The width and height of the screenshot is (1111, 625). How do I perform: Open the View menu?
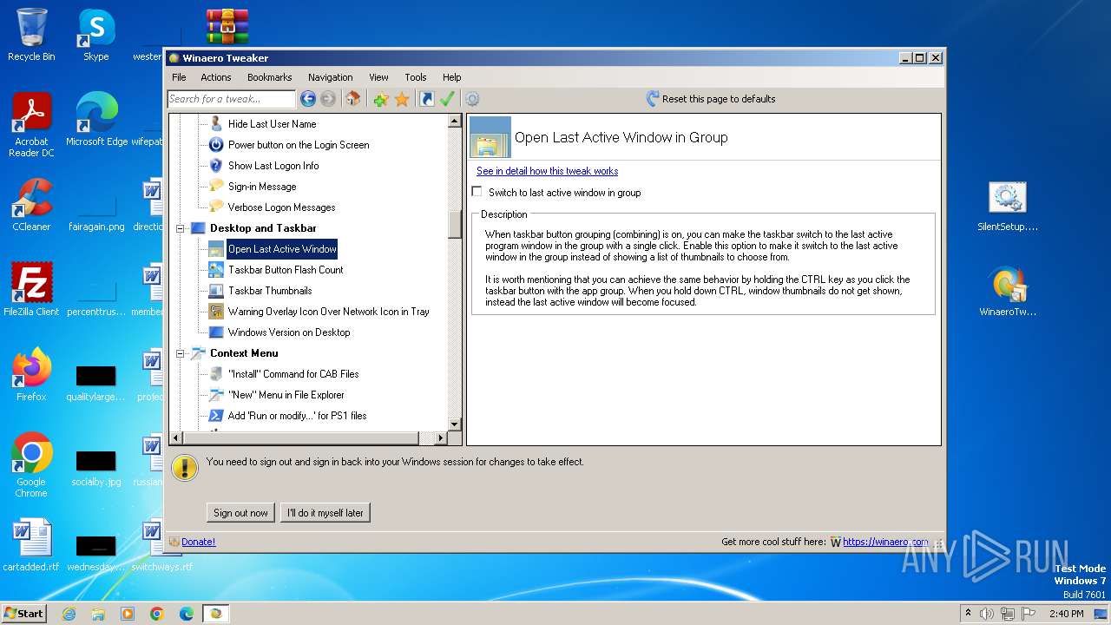(x=378, y=77)
